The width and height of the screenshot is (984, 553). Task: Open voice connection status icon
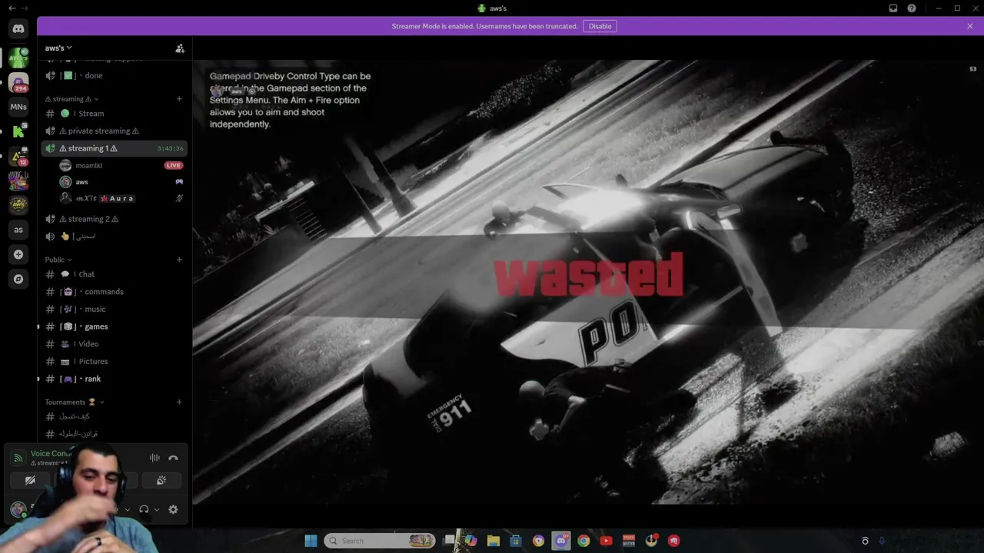[x=18, y=458]
